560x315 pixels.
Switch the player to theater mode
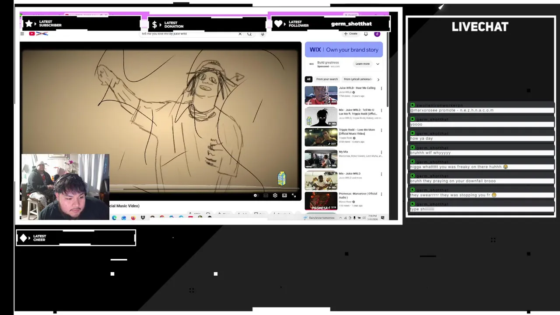pos(284,196)
